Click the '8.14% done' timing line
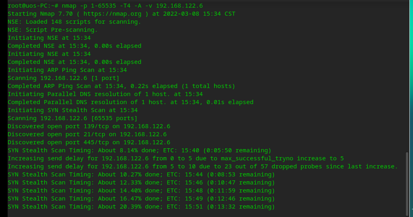 pos(139,150)
